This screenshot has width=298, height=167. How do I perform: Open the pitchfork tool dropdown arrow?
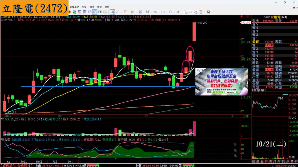point(152,12)
